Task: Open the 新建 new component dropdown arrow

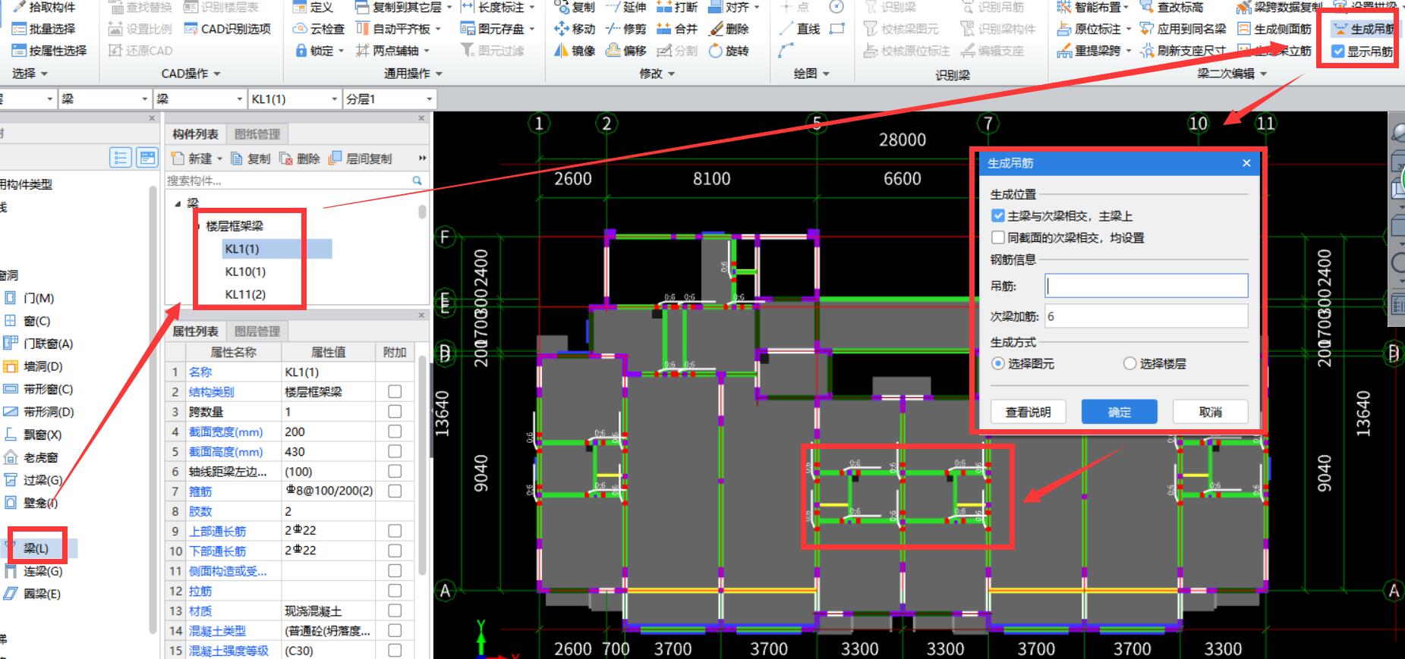Action: (x=220, y=159)
